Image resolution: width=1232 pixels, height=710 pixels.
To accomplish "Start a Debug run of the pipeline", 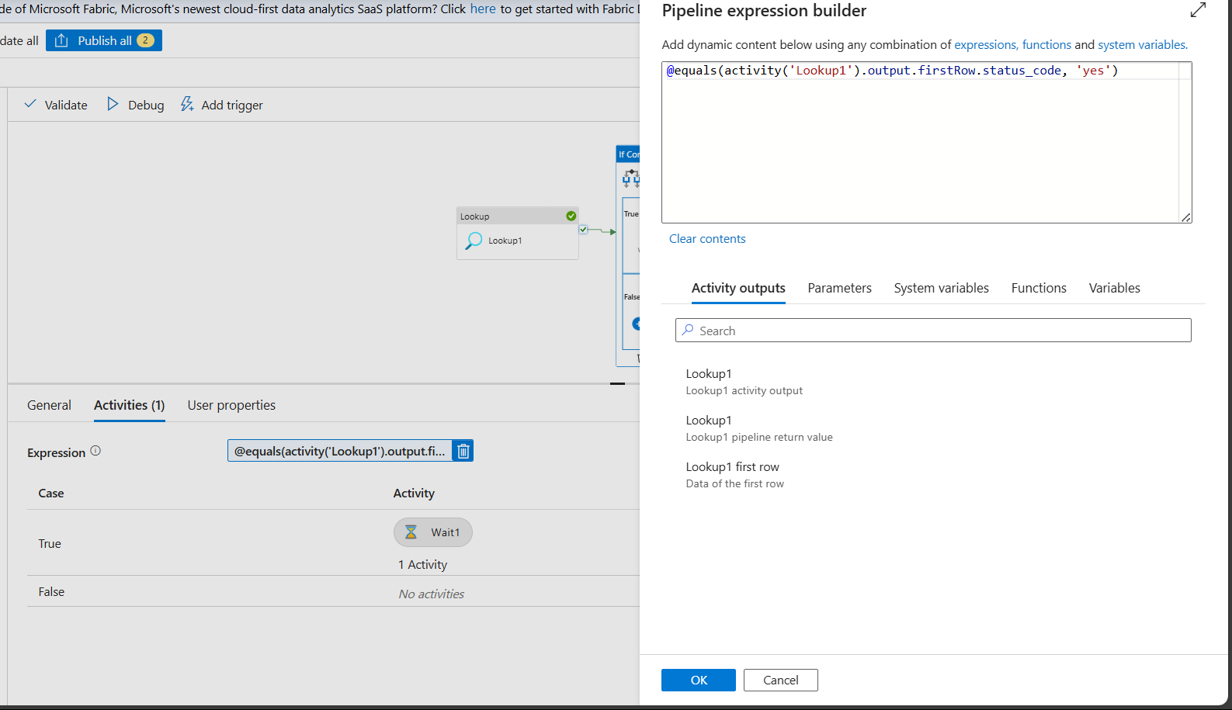I will [136, 105].
